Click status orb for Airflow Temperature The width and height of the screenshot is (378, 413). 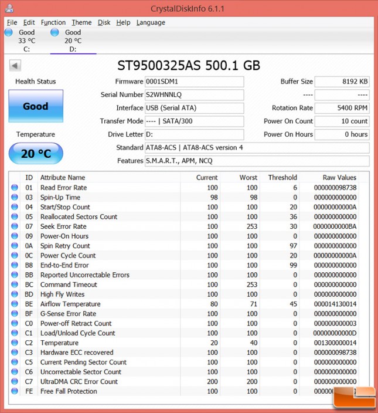tap(15, 304)
